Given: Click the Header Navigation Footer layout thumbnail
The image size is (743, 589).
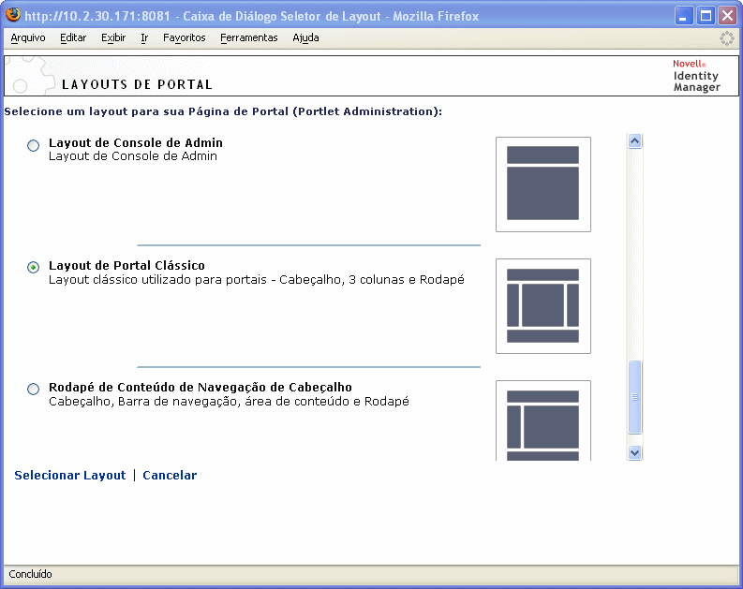Looking at the screenshot, I should click(x=543, y=420).
